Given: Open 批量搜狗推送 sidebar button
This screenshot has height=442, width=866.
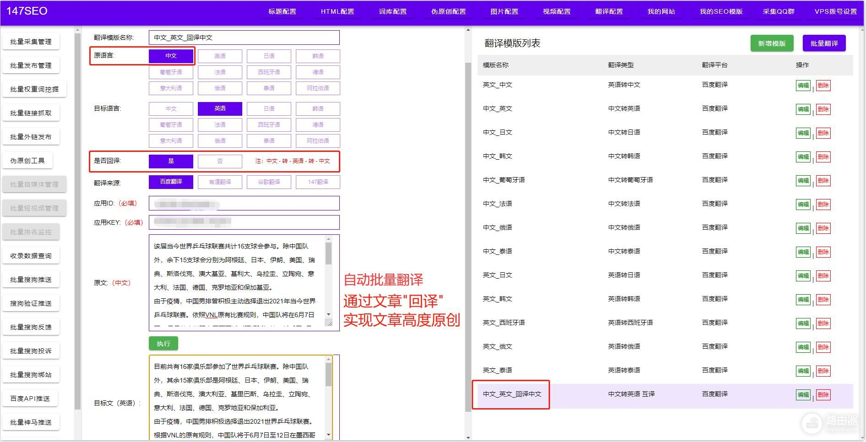Looking at the screenshot, I should tap(31, 280).
